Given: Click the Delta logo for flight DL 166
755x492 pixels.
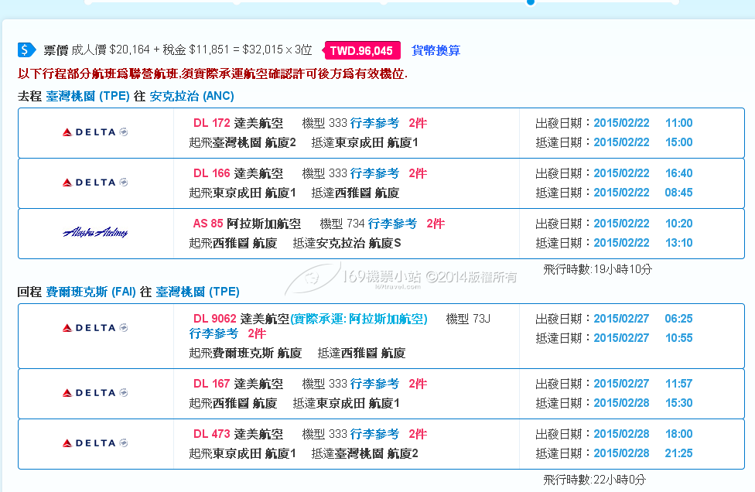Looking at the screenshot, I should click(x=95, y=183).
